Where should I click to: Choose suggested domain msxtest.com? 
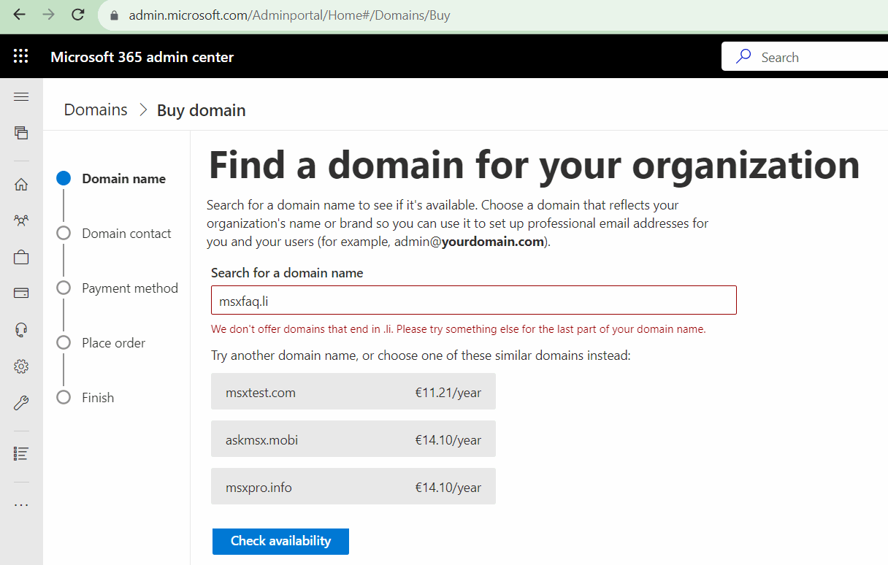pos(353,392)
